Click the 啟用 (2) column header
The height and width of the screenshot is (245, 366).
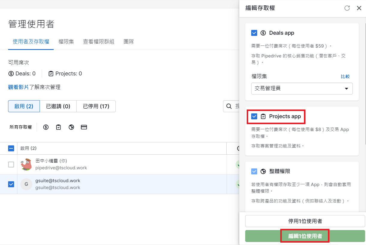pos(28,148)
